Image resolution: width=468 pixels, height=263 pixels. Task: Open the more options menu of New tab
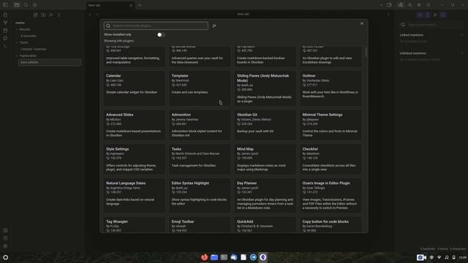pos(388,15)
